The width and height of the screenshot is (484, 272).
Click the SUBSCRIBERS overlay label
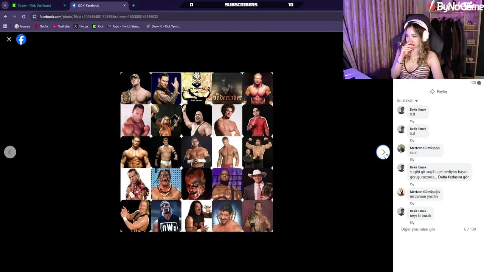pyautogui.click(x=241, y=5)
